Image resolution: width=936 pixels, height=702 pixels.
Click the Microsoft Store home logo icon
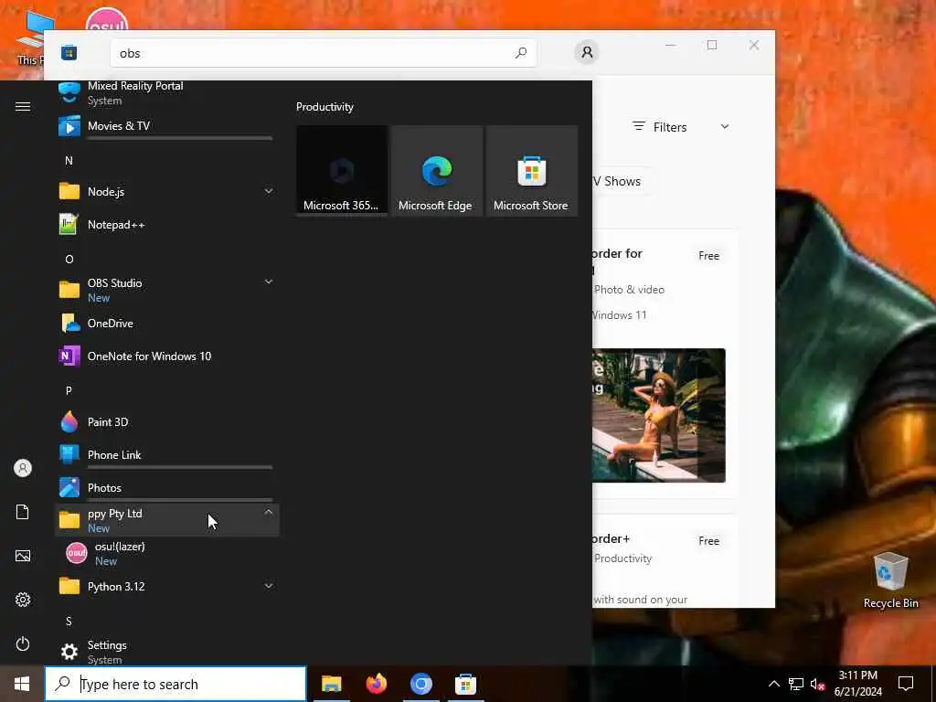click(69, 52)
